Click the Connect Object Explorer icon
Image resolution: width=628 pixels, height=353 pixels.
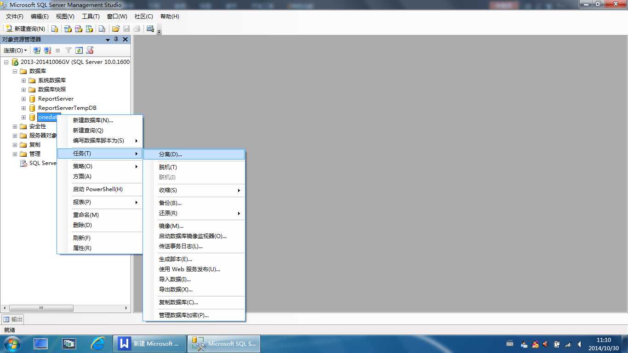37,50
